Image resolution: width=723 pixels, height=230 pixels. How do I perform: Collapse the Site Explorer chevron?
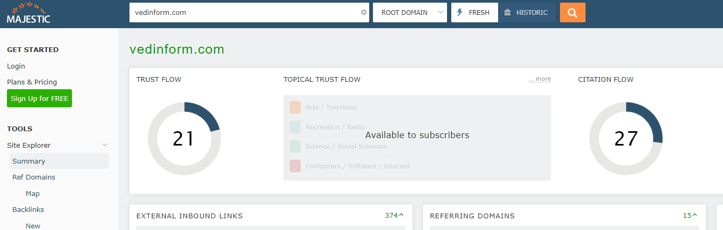click(x=105, y=145)
